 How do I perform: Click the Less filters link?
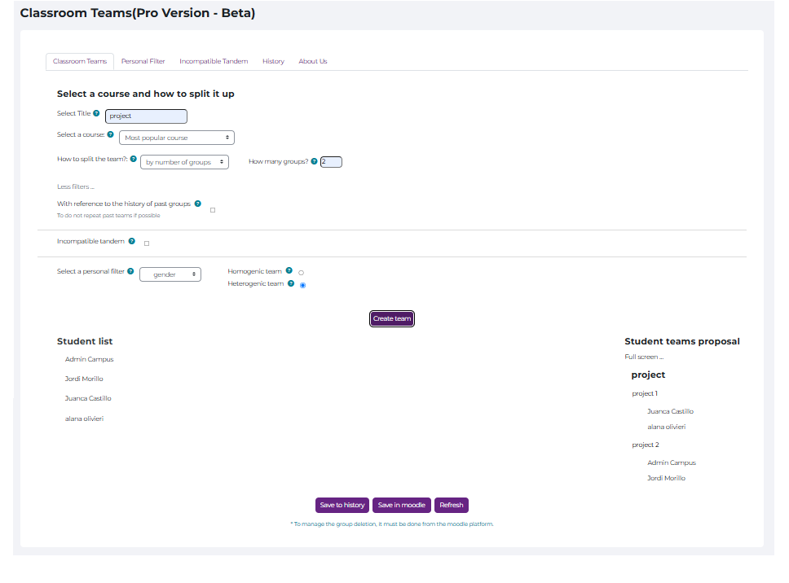pos(75,187)
